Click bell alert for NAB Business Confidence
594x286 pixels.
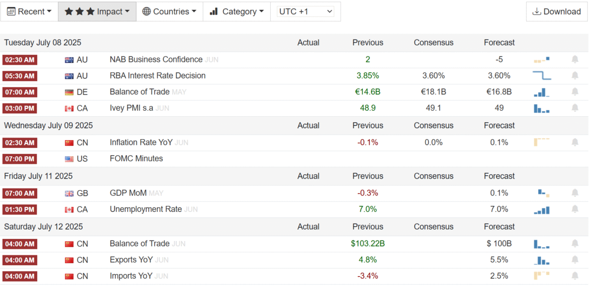pos(575,59)
